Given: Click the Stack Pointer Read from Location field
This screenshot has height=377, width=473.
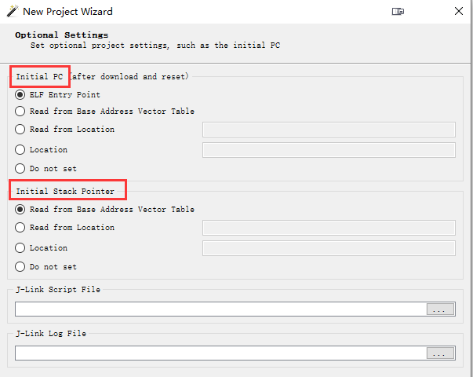Looking at the screenshot, I should tap(329, 228).
